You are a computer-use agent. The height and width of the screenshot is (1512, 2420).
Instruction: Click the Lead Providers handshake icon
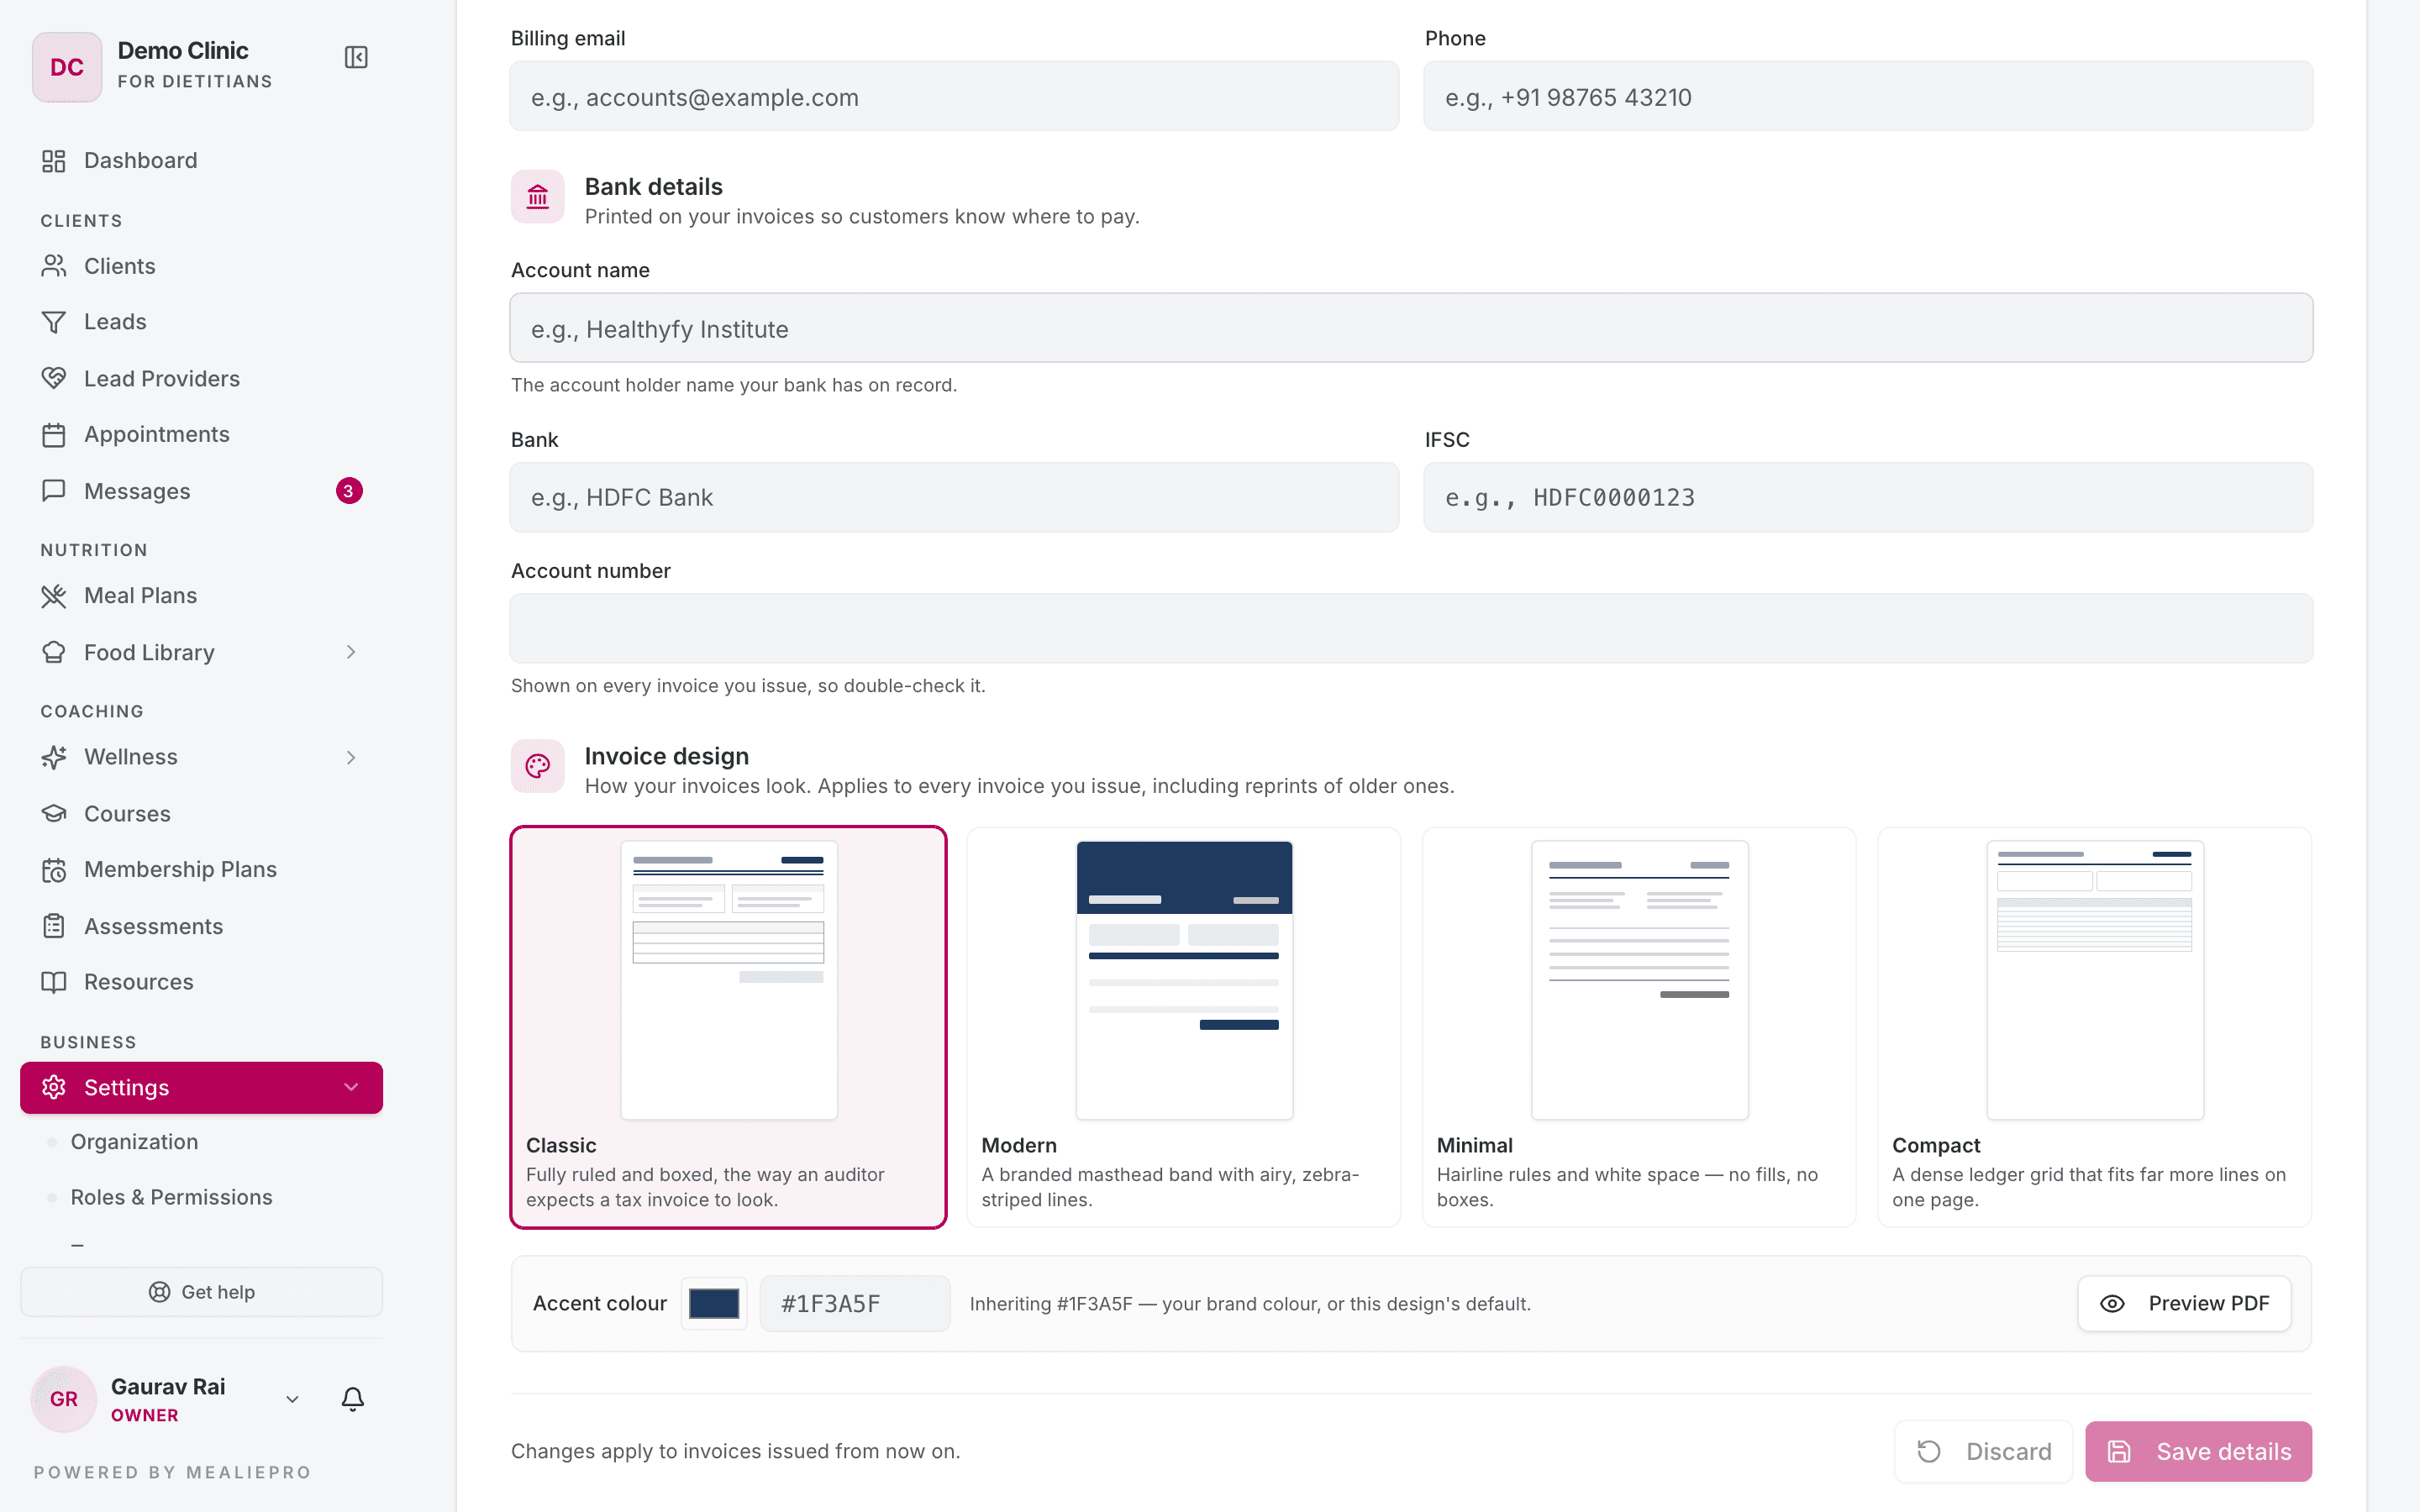coord(54,378)
